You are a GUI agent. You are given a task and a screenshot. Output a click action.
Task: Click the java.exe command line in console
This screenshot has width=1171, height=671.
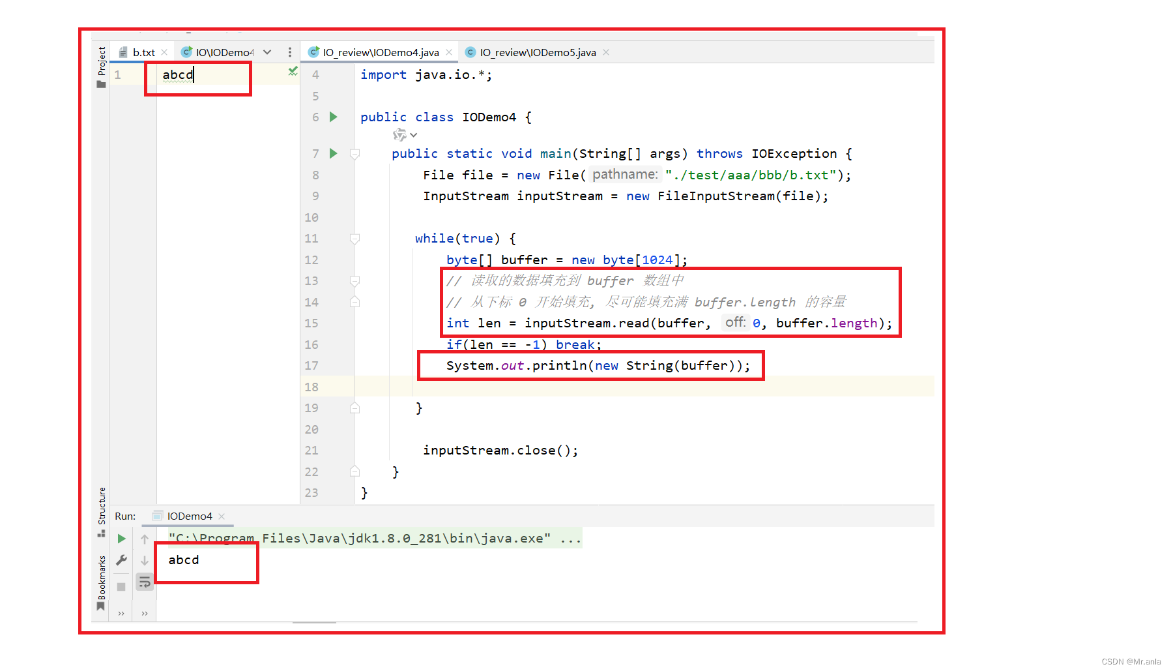click(375, 538)
